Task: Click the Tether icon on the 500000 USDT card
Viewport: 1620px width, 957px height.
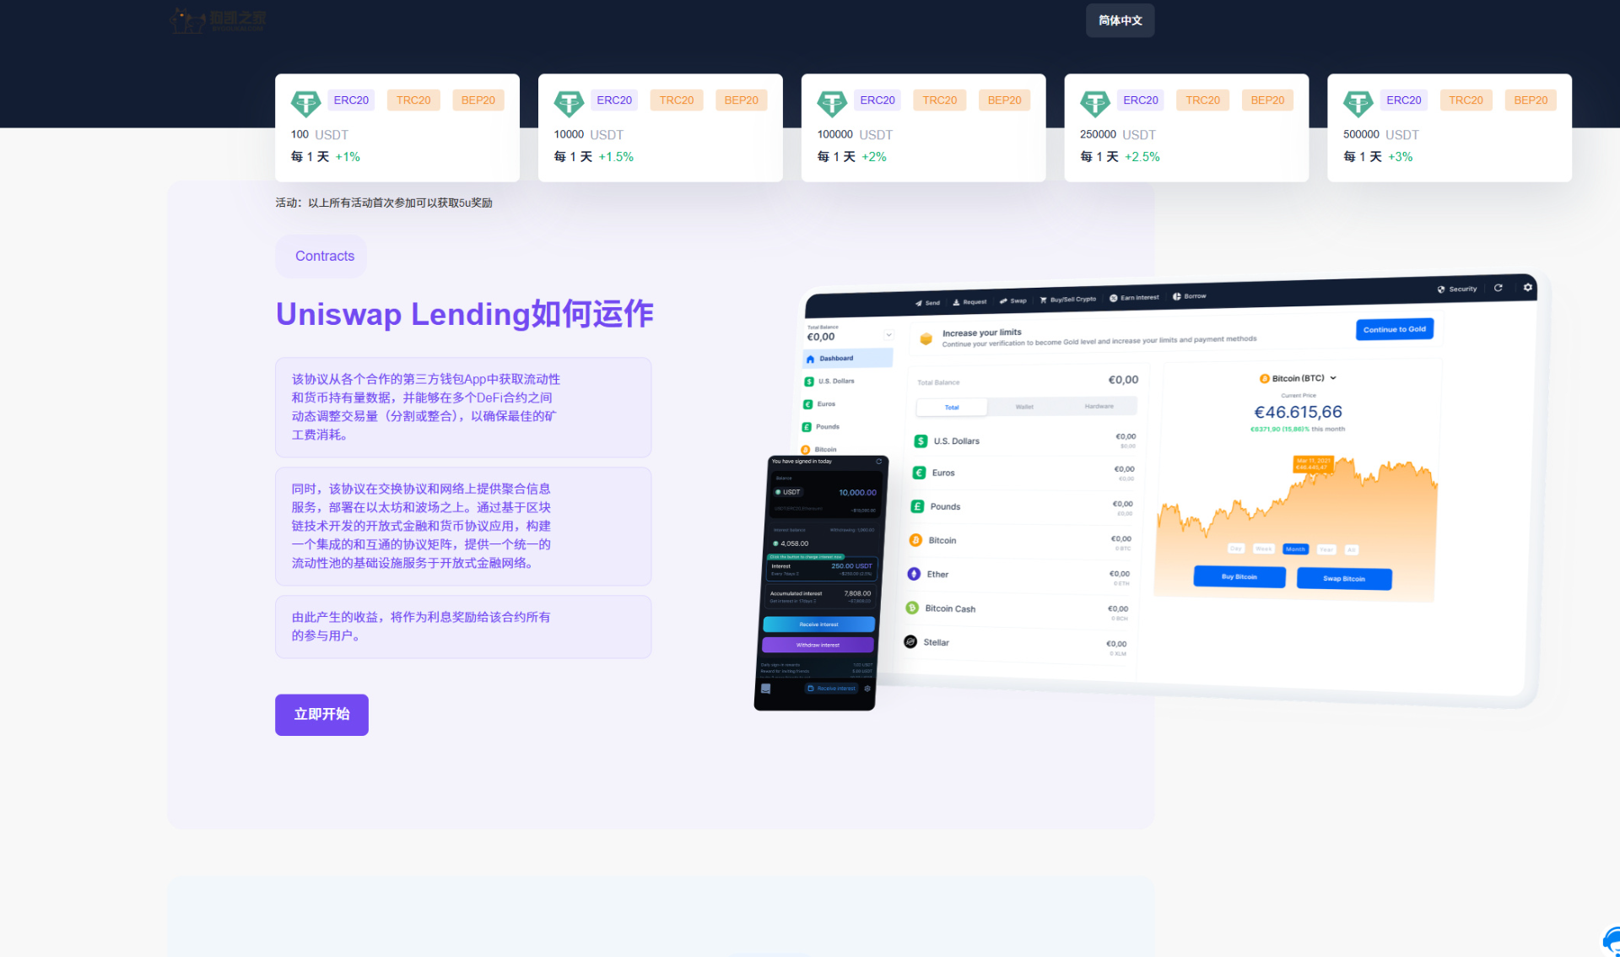Action: click(x=1358, y=103)
